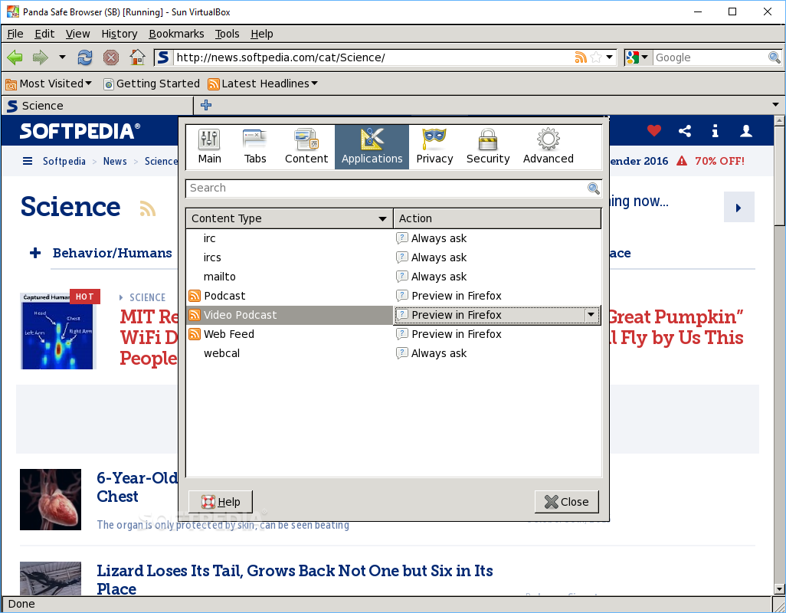Open the MIT WiFi heatmap thumbnail
This screenshot has height=613, width=786.
57,331
